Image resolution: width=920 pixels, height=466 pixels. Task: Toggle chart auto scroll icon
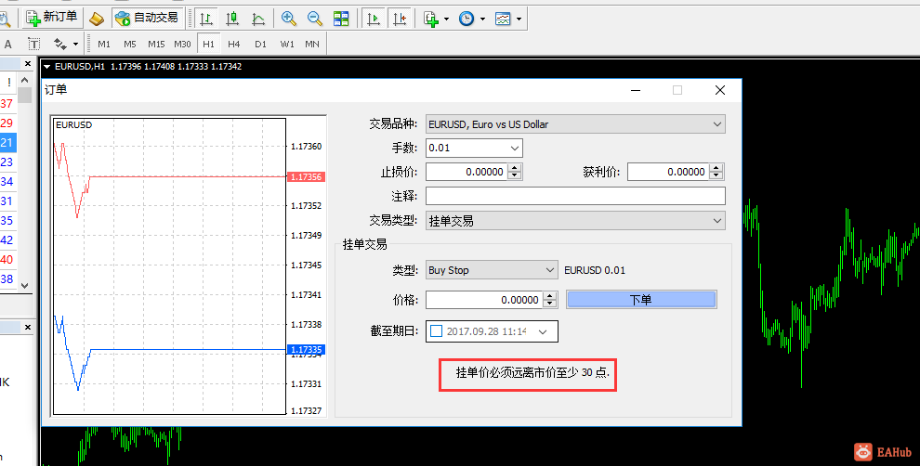click(374, 19)
